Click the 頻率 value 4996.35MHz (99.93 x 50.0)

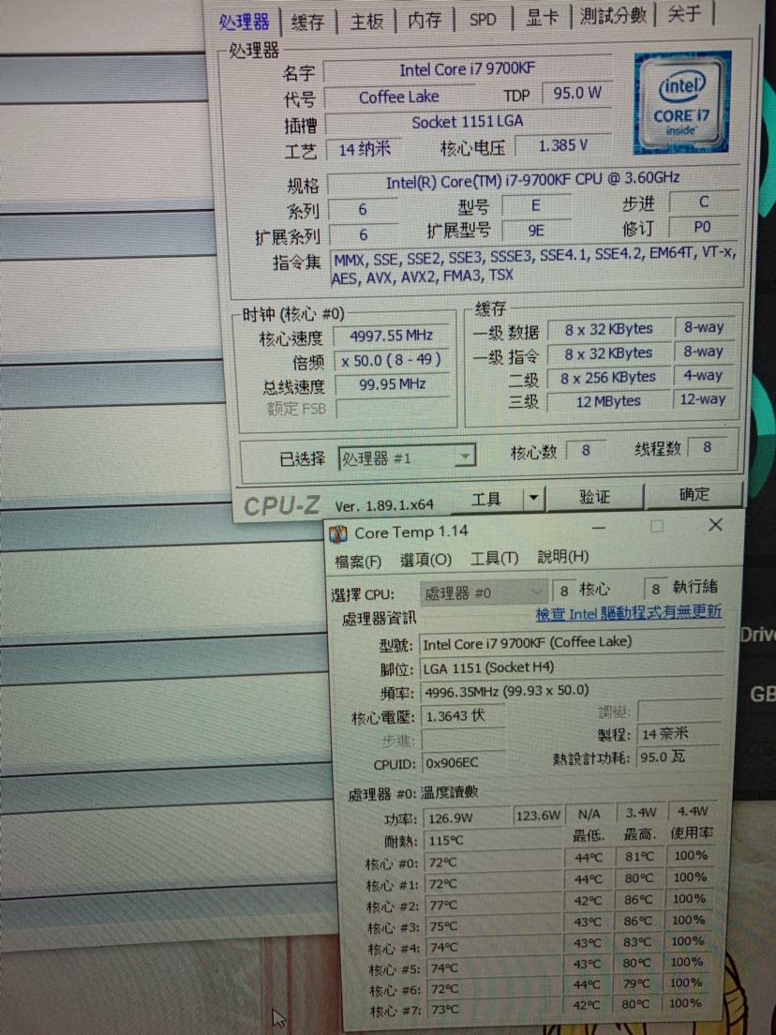click(x=571, y=691)
